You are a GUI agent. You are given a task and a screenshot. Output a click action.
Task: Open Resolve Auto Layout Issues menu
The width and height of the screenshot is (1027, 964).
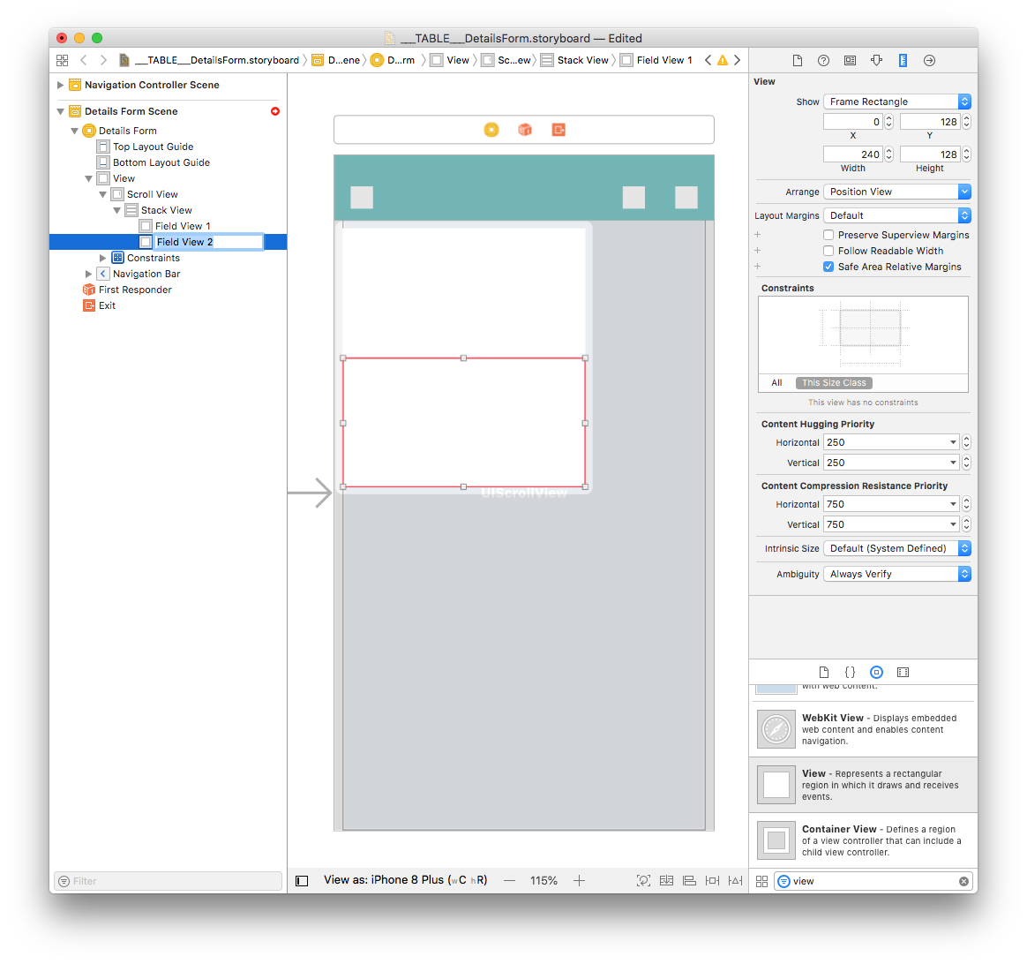tap(736, 881)
